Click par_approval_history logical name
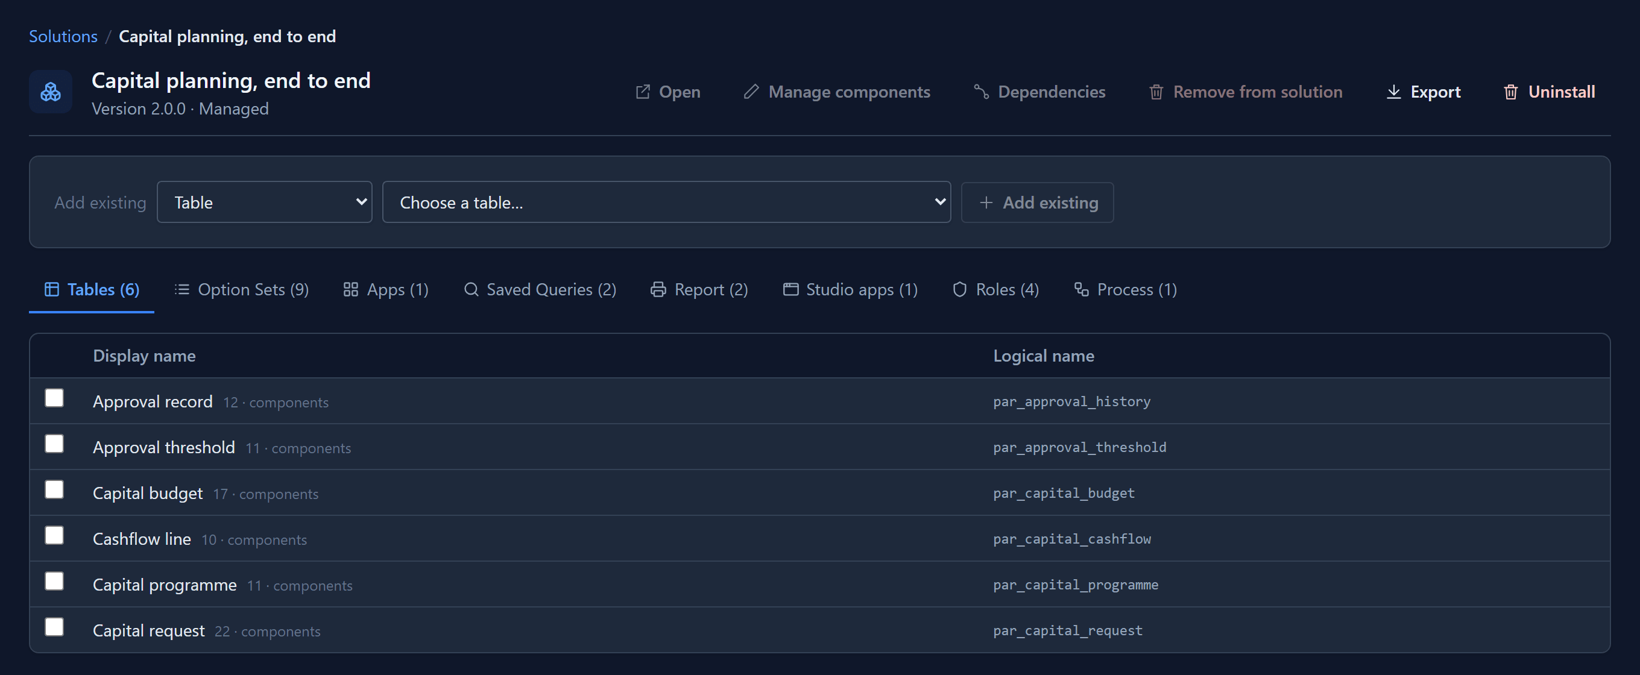This screenshot has height=675, width=1640. point(1071,401)
